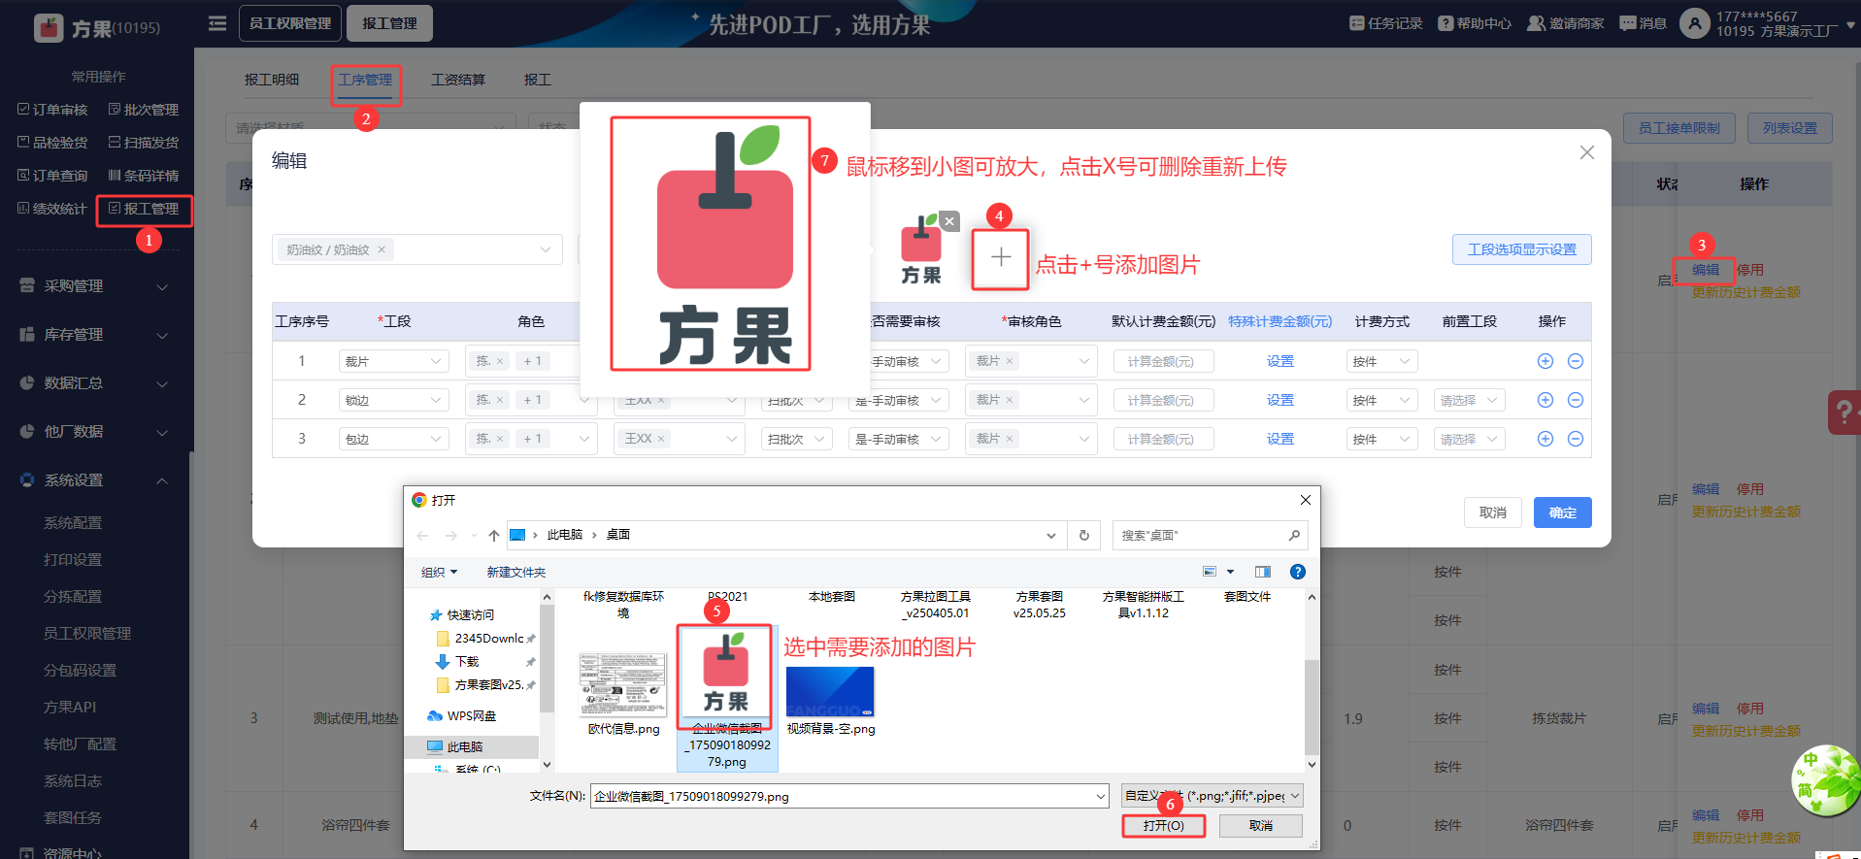The image size is (1861, 859).
Task: Remove process step 2 with minus icon
Action: tap(1575, 400)
